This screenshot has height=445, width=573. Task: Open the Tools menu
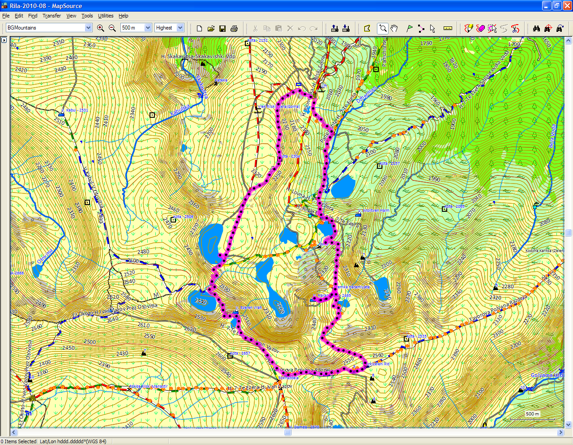[x=87, y=16]
